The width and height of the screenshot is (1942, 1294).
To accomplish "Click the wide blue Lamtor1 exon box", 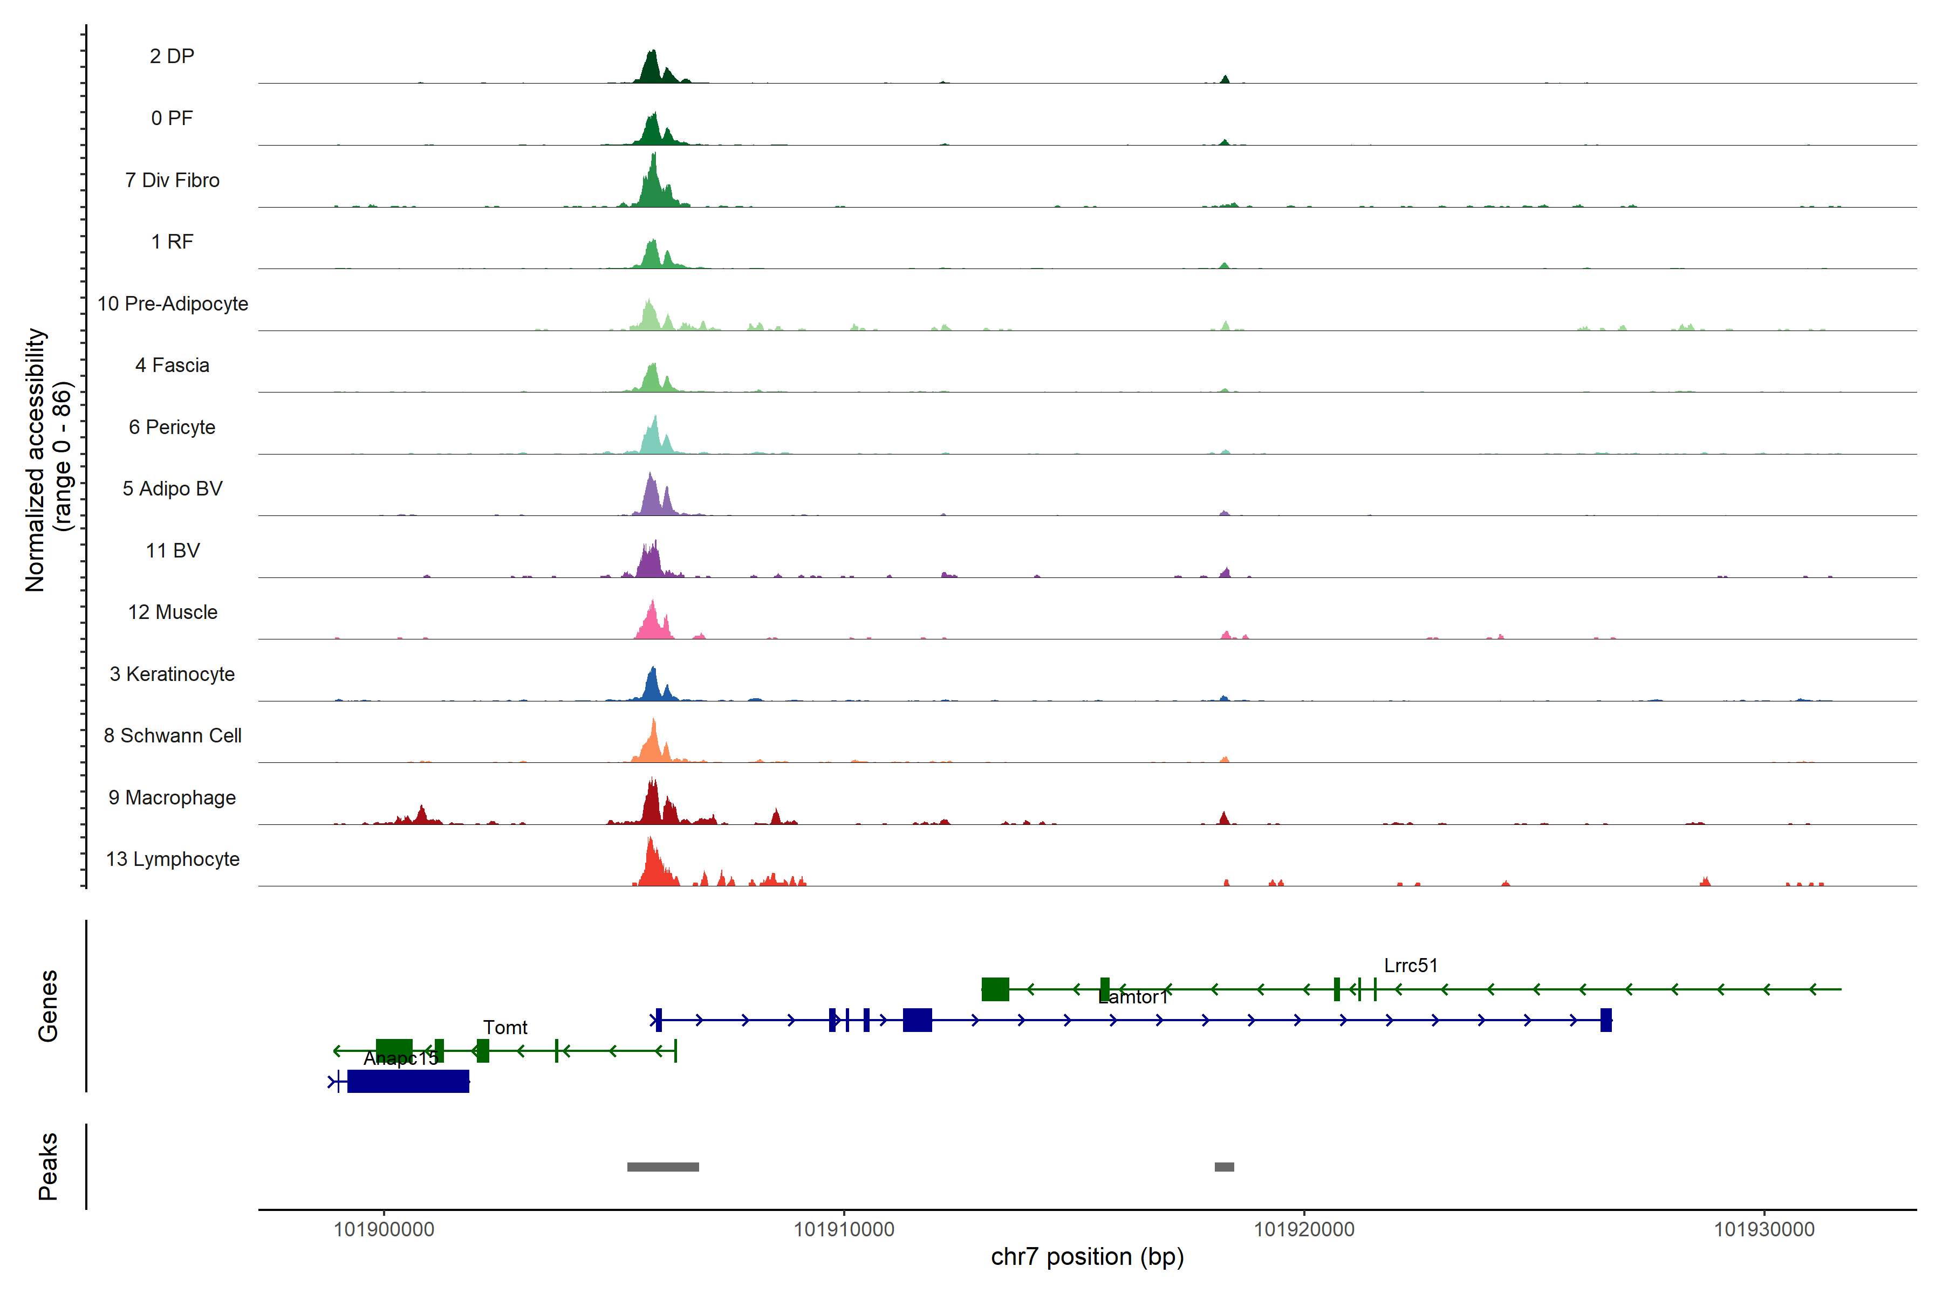I will click(917, 1020).
